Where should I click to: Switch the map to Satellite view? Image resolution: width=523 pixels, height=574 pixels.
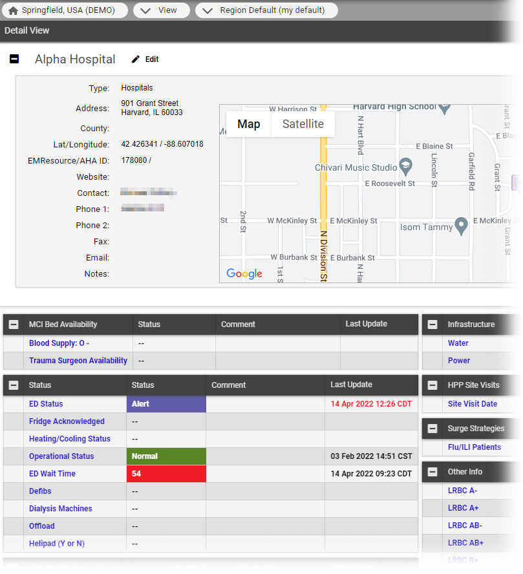pos(303,124)
